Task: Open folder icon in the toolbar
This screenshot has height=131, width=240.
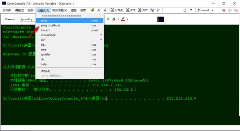Action: 92,10
